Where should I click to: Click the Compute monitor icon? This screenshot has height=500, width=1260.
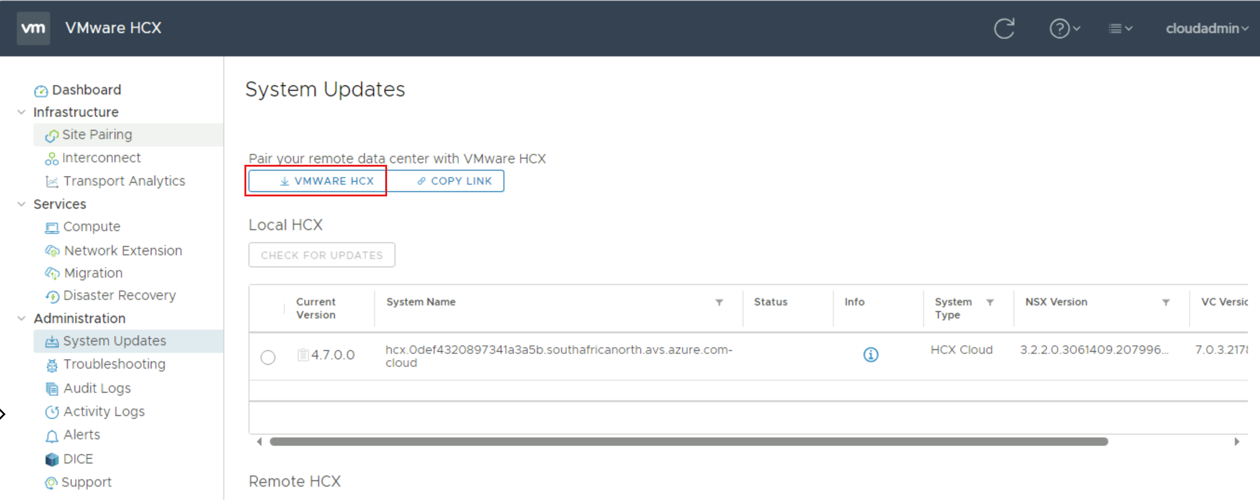tap(52, 227)
